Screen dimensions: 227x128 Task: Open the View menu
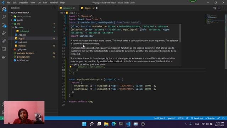click(33, 2)
